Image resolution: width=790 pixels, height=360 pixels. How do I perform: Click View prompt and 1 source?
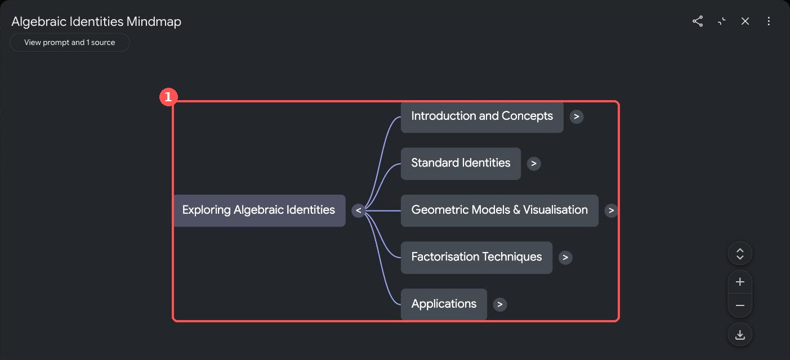[69, 42]
